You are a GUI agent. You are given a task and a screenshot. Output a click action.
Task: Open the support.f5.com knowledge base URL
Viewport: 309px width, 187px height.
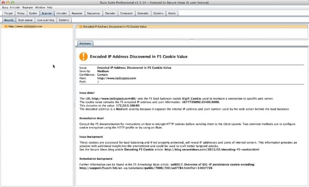146,168
